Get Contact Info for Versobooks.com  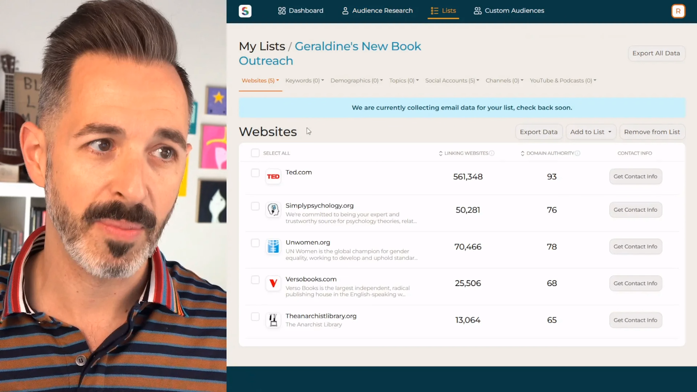point(635,283)
